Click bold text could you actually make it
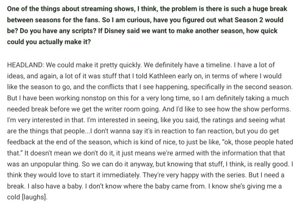This screenshot has width=304, height=209. (49, 42)
